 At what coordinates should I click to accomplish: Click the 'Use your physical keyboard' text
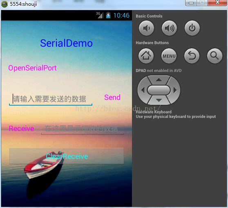pos(176,117)
